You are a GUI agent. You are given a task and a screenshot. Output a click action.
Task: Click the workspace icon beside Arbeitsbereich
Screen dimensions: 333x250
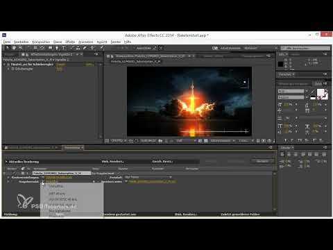pyautogui.click(x=215, y=48)
